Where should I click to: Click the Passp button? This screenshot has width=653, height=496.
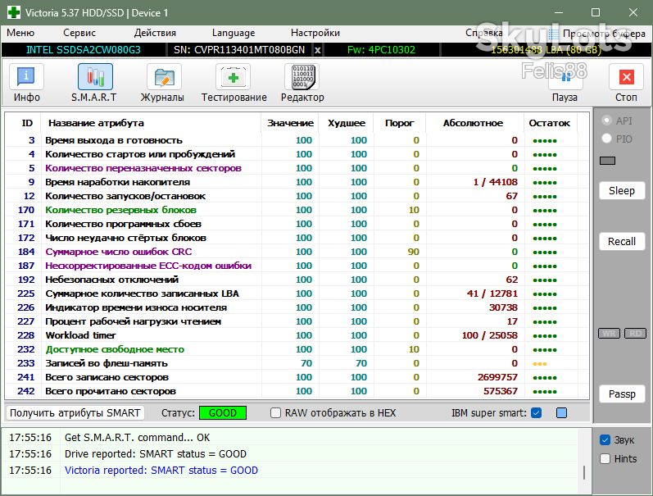(622, 394)
